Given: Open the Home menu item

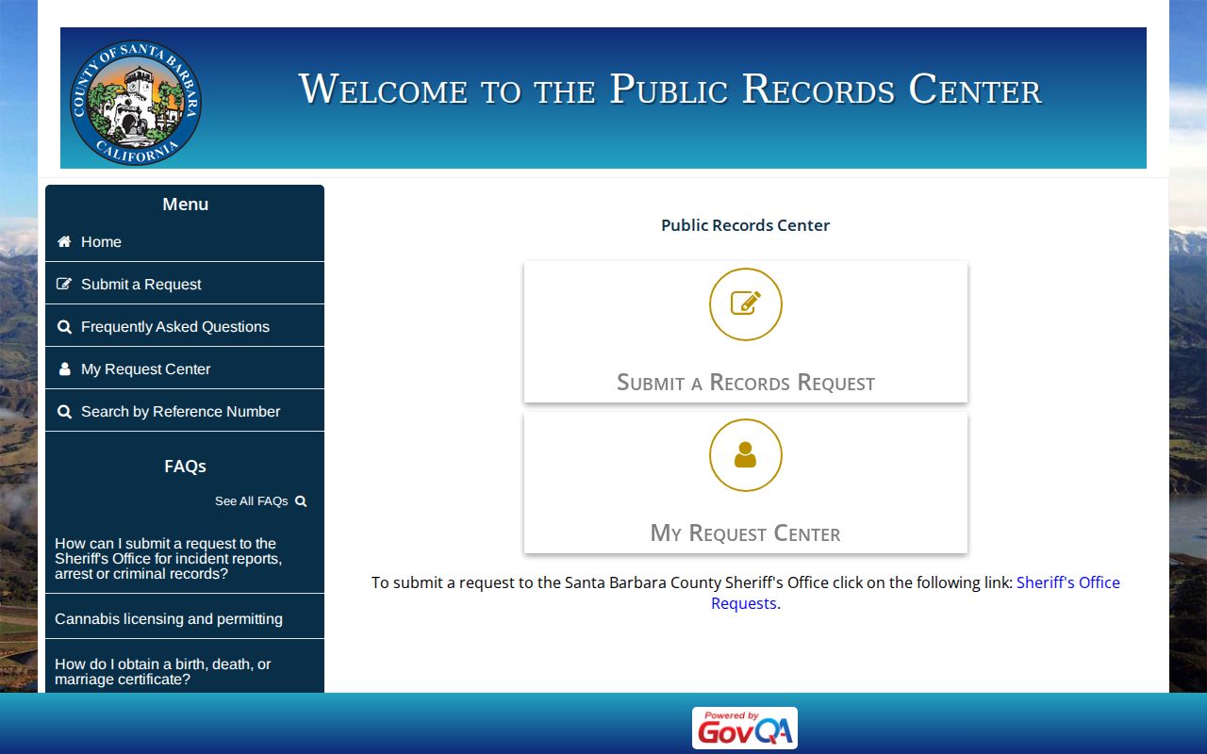Looking at the screenshot, I should tap(185, 242).
